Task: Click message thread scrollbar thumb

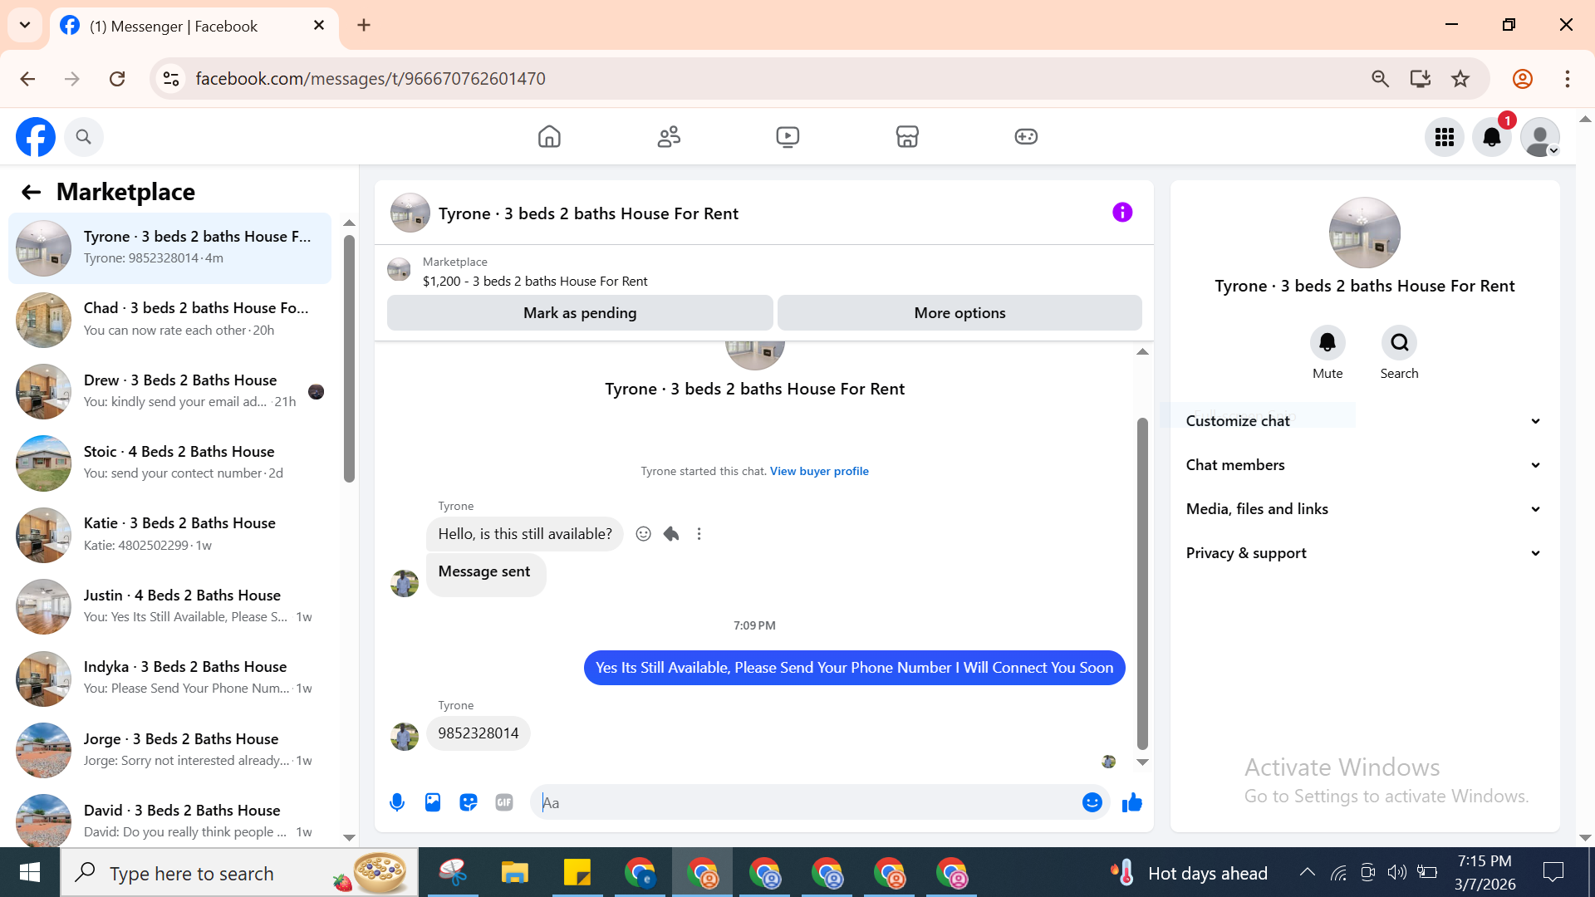Action: [1142, 583]
